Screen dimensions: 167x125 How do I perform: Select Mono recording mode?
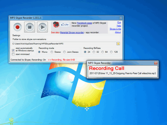click(x=39, y=52)
